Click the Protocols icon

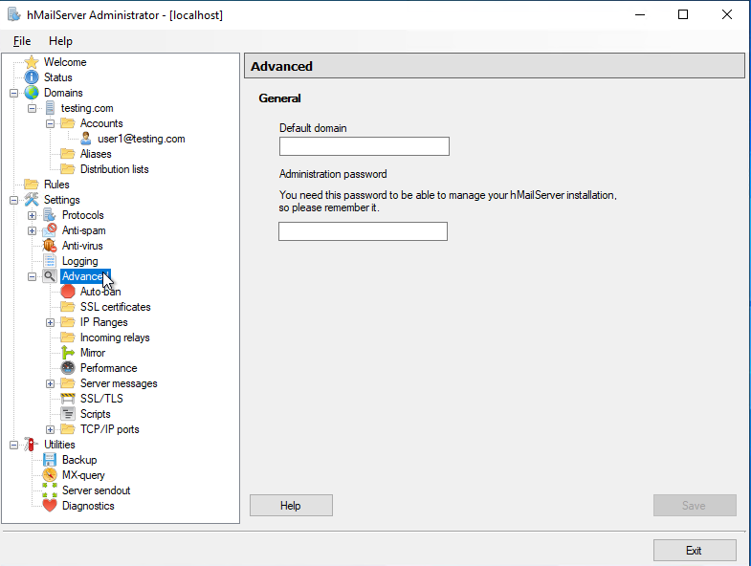50,215
